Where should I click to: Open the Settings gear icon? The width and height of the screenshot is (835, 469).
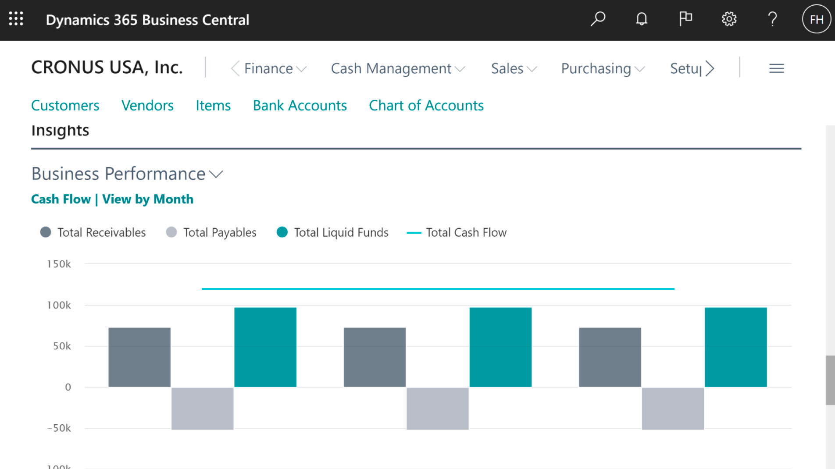pos(729,19)
